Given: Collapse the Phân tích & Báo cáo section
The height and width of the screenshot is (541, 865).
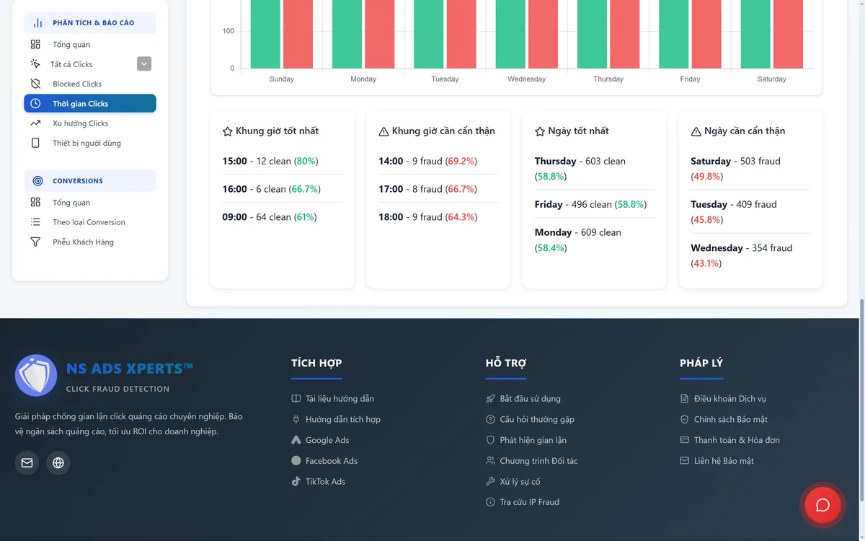Looking at the screenshot, I should point(90,22).
